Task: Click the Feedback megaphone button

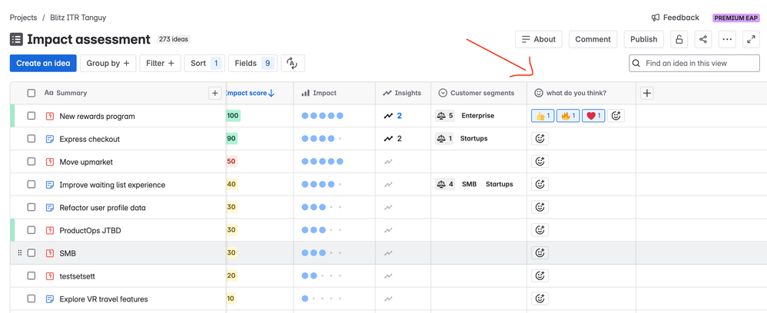Action: coord(676,18)
